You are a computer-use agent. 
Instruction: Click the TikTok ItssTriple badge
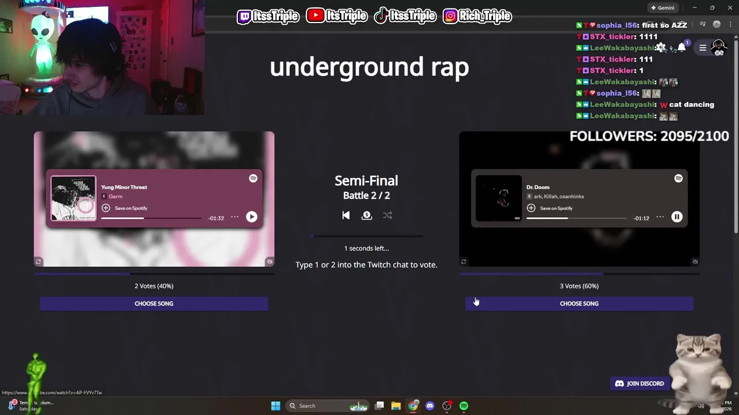[405, 16]
